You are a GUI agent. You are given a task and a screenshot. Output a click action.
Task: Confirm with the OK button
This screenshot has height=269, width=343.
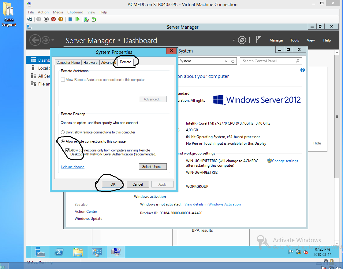(113, 184)
